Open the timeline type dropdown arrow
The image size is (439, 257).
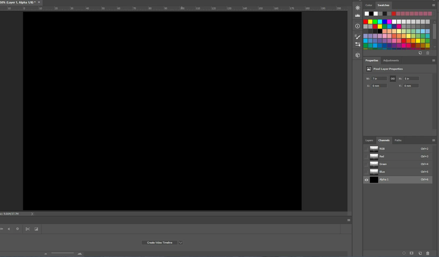pos(181,242)
